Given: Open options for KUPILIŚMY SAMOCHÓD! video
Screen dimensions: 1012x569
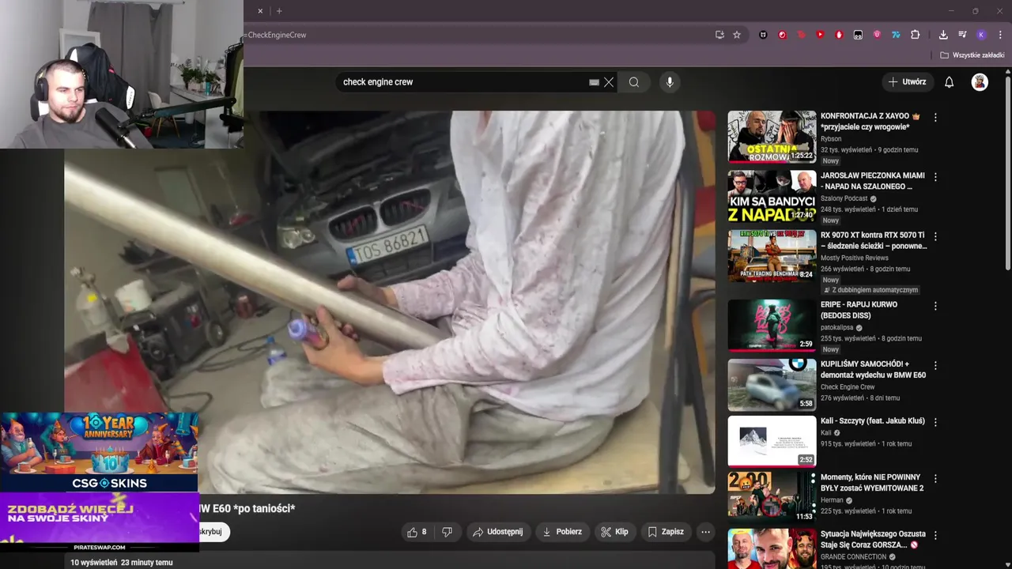Looking at the screenshot, I should [x=935, y=366].
